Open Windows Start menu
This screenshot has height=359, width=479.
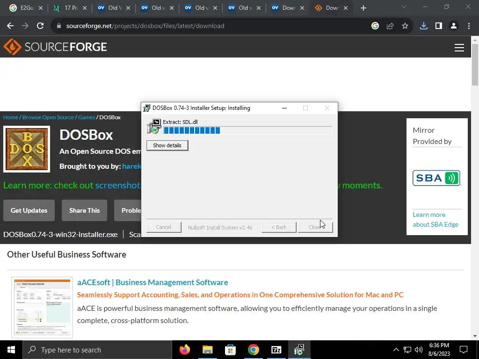click(x=11, y=350)
